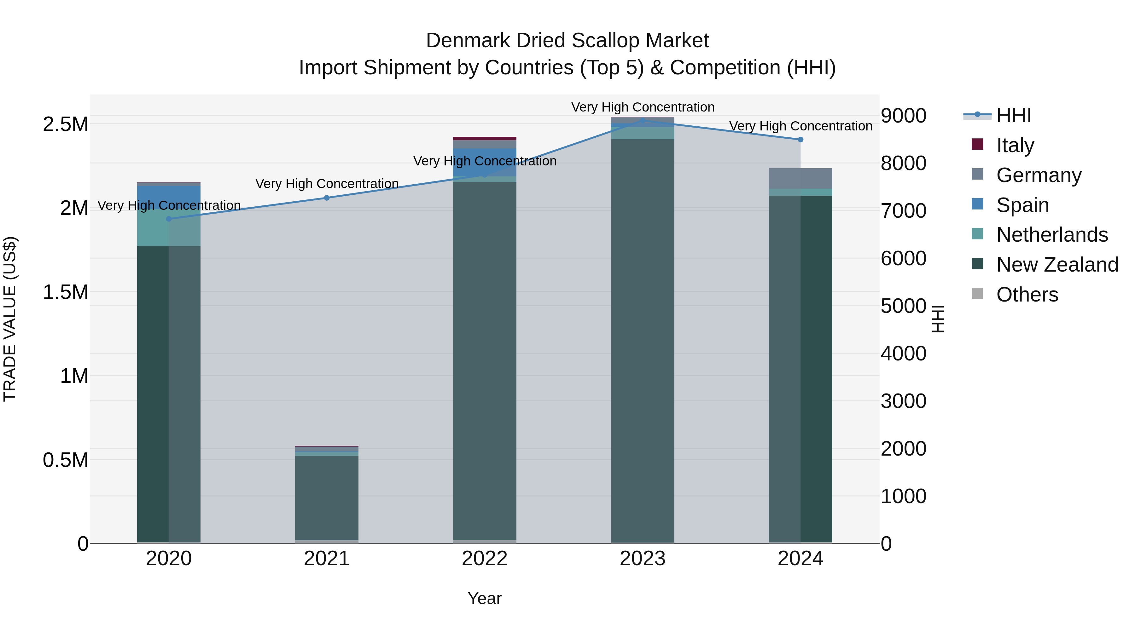Click the 3000 right axis tick label
Viewport: 1135px width, 638px height.
pyautogui.click(x=904, y=401)
